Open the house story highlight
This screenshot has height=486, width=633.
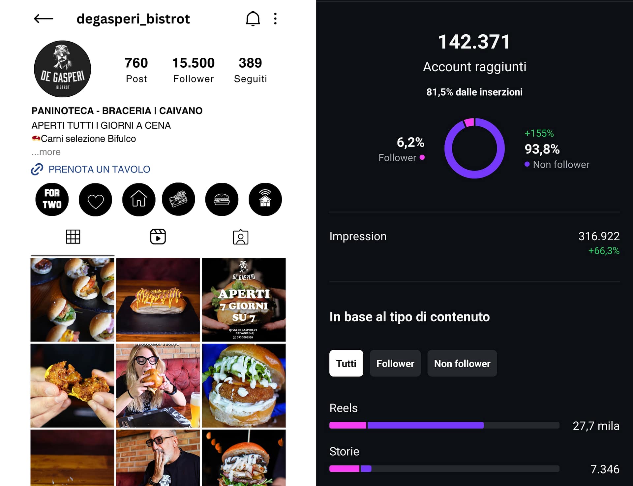pos(139,200)
